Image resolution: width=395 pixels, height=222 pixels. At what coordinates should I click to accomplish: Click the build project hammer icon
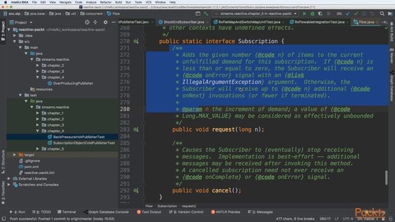206,14
